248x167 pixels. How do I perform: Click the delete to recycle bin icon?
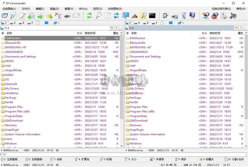coord(58,16)
